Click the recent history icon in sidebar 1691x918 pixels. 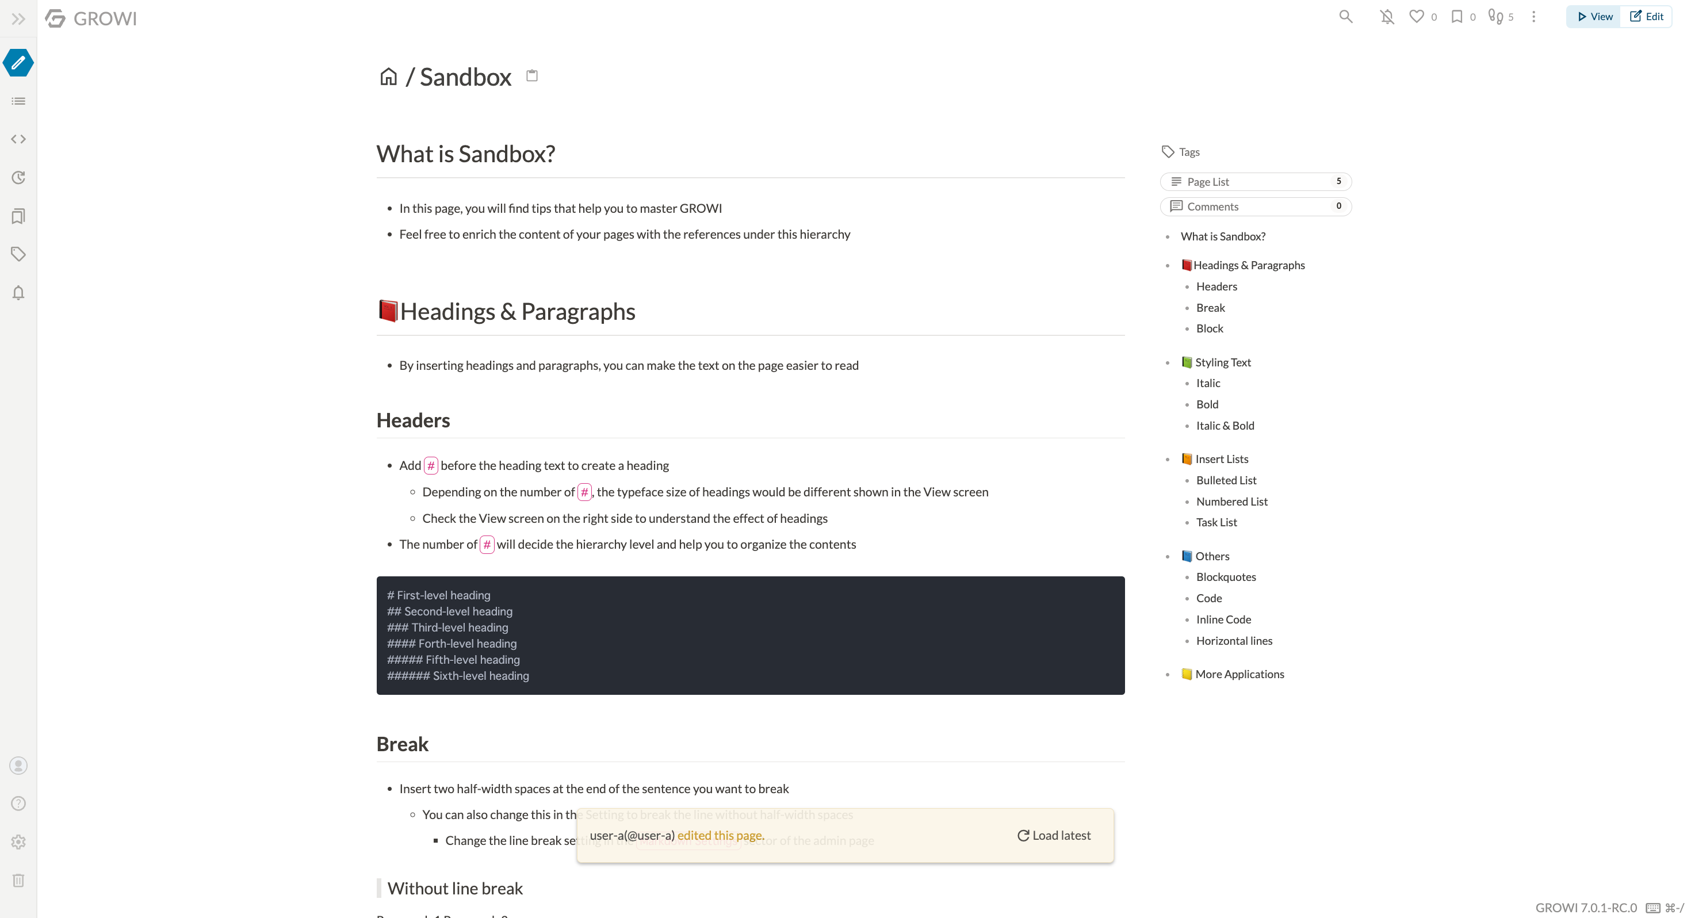click(19, 178)
